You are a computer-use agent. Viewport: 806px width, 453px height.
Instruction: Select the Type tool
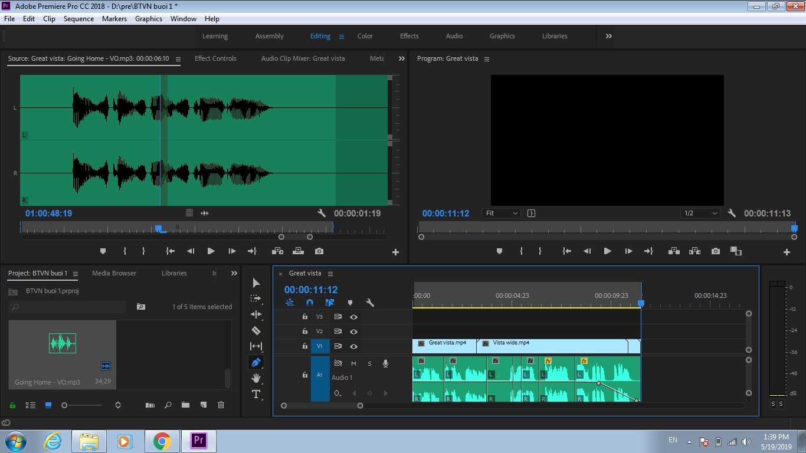pos(256,394)
